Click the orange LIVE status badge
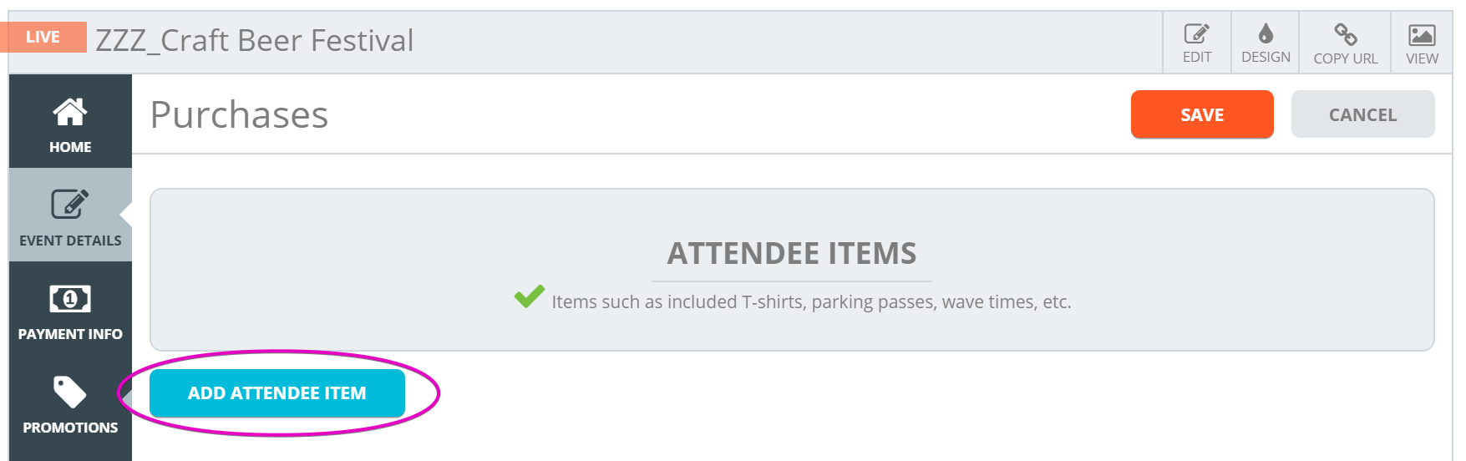The width and height of the screenshot is (1466, 461). (x=43, y=37)
